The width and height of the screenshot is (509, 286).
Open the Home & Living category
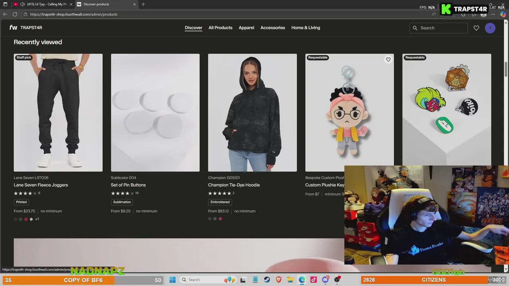[x=306, y=28]
